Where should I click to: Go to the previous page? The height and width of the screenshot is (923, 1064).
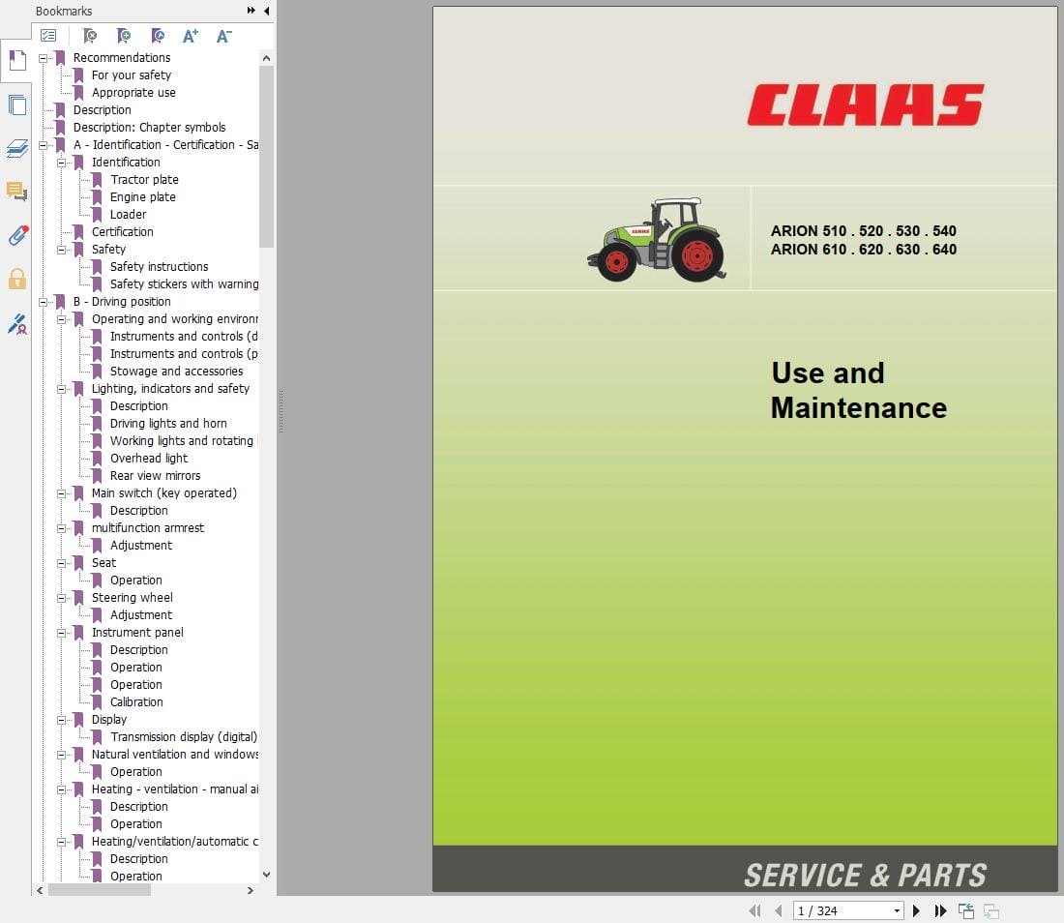click(779, 910)
